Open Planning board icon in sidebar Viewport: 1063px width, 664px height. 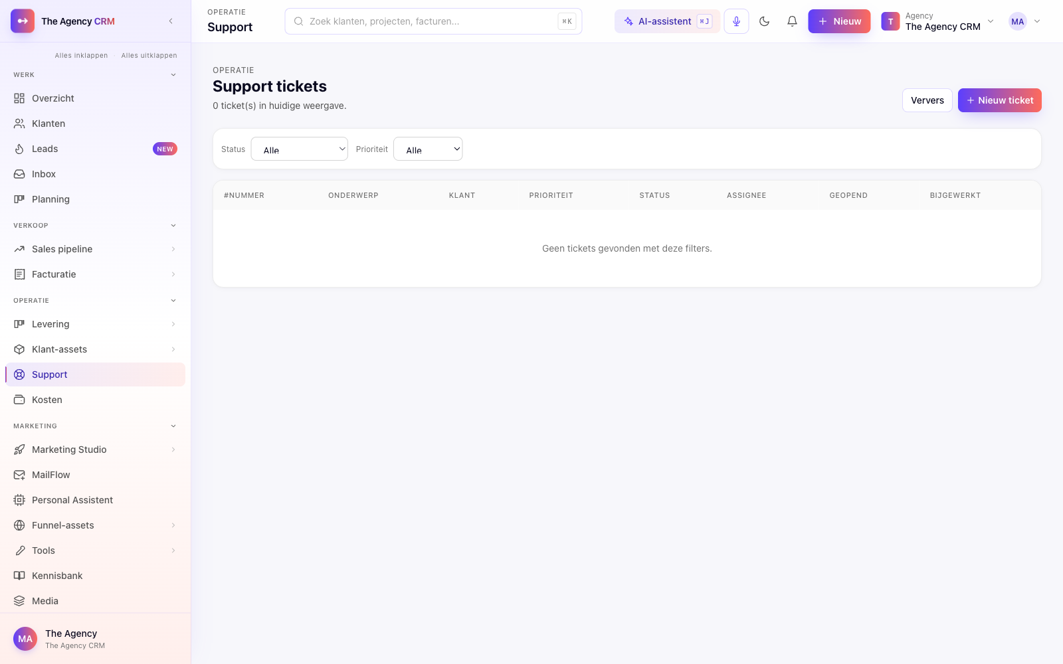19,199
